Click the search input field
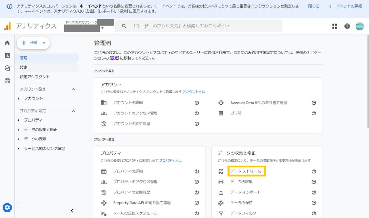Image resolution: width=369 pixels, height=218 pixels. (x=205, y=26)
